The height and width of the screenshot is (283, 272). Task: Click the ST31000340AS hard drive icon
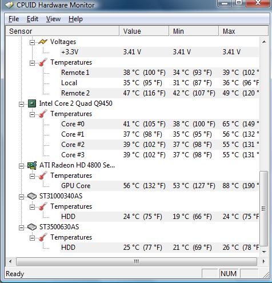31,196
